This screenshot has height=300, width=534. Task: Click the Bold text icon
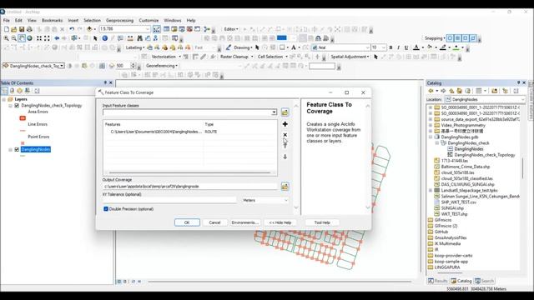point(390,47)
